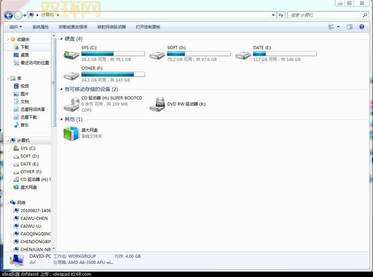Open CD drive (H:) SUPER BOOTCD icon
The height and width of the screenshot is (277, 373).
tap(71, 104)
